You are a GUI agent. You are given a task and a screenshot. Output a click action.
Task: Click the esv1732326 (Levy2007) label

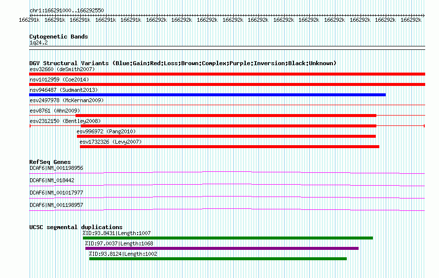click(x=110, y=142)
